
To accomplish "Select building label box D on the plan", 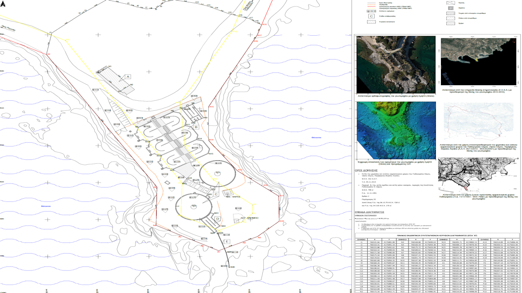I will (217, 219).
